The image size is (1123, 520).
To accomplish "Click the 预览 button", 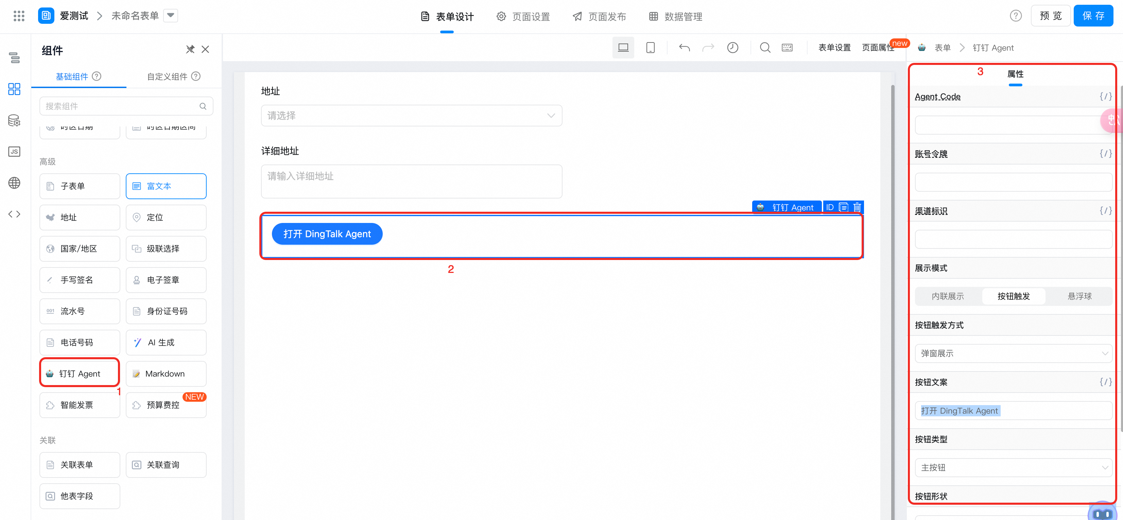I will (1051, 16).
